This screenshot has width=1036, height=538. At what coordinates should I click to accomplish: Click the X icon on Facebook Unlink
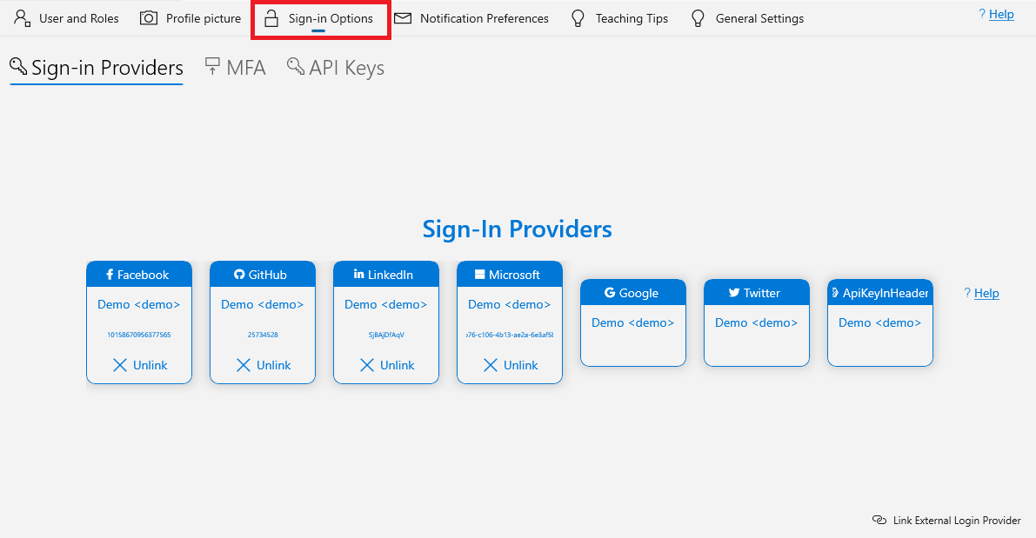coord(119,365)
